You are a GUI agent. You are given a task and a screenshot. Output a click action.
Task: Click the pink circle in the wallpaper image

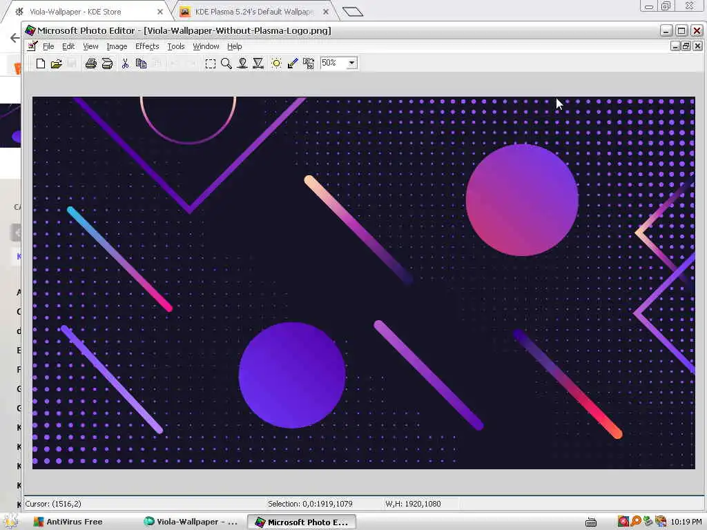coord(522,200)
